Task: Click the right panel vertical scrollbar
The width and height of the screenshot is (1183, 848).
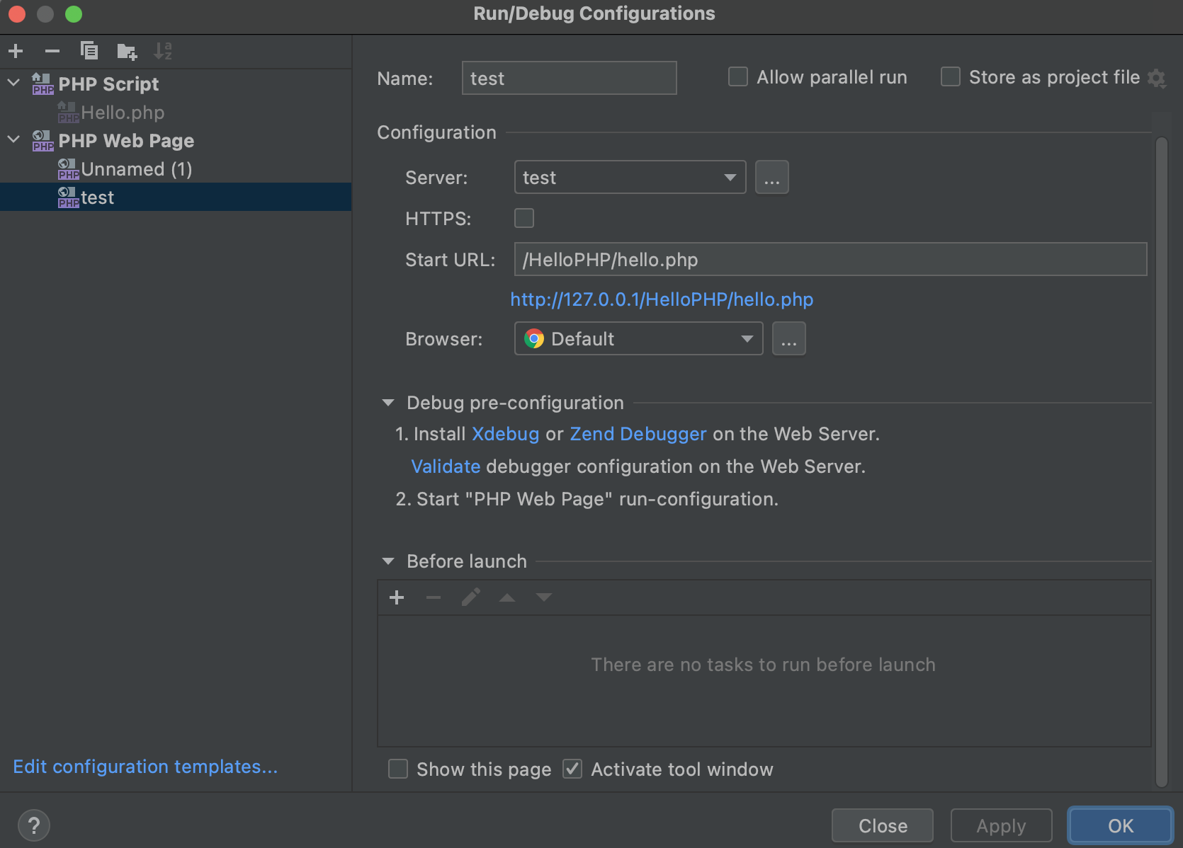Action: tap(1161, 460)
